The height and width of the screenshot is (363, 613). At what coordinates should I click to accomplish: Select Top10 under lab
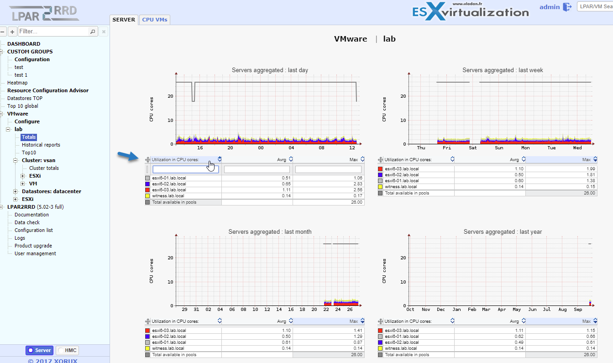[29, 153]
